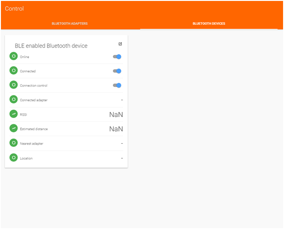Select the Bluetooth Devices tab
Screen dimensions: 284x229
(x=209, y=23)
